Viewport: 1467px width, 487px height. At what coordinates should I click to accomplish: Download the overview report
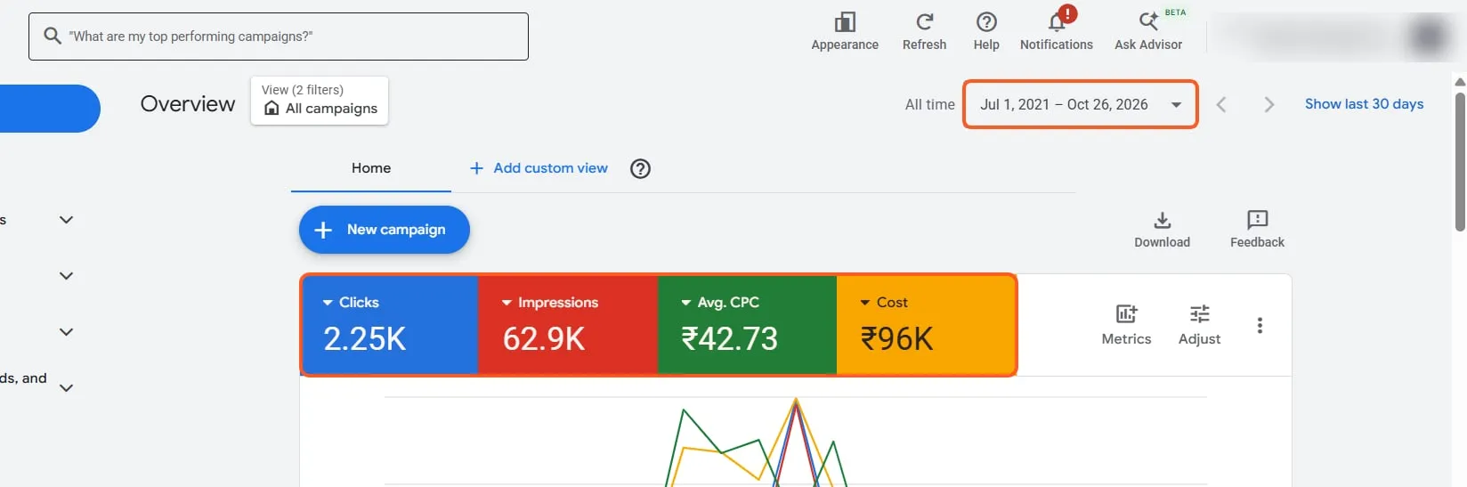(x=1162, y=230)
